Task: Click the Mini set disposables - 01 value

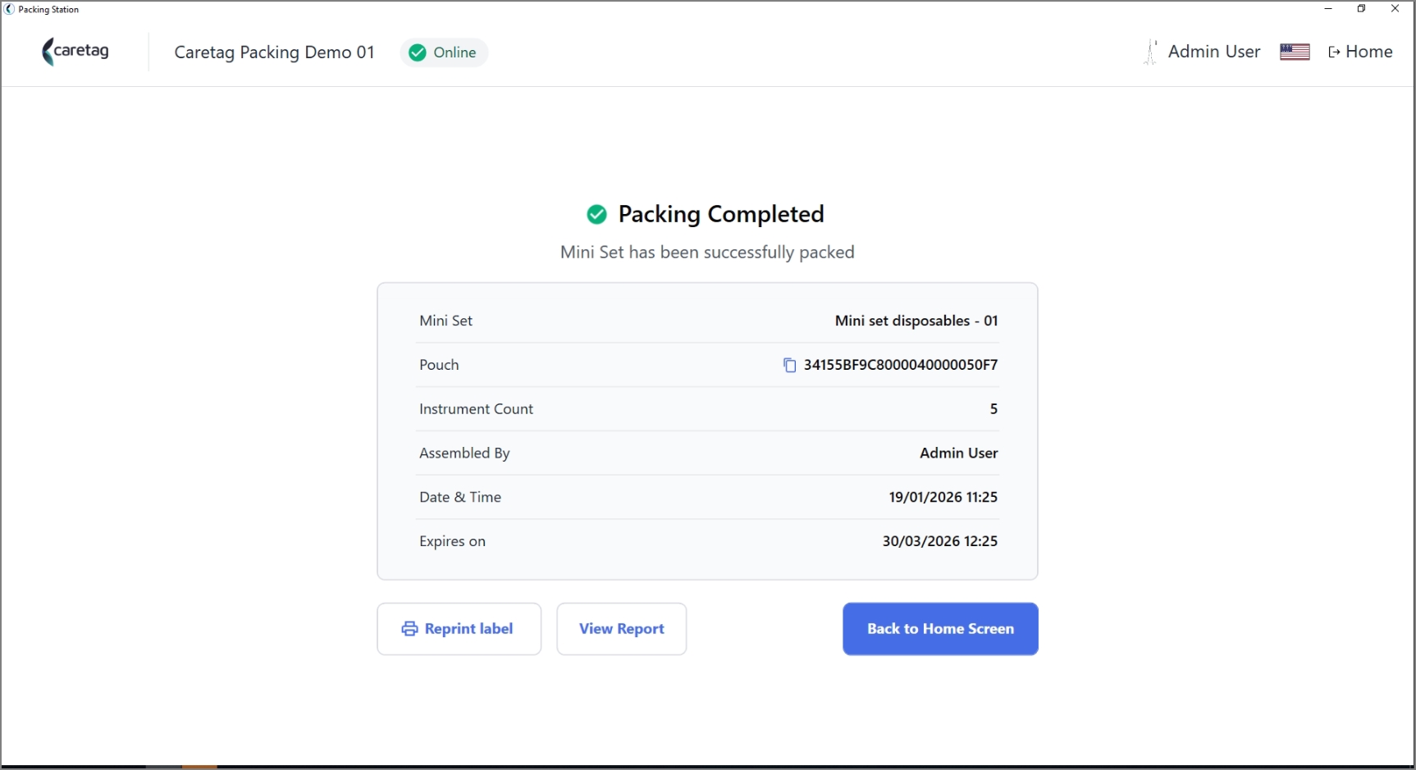Action: point(916,321)
